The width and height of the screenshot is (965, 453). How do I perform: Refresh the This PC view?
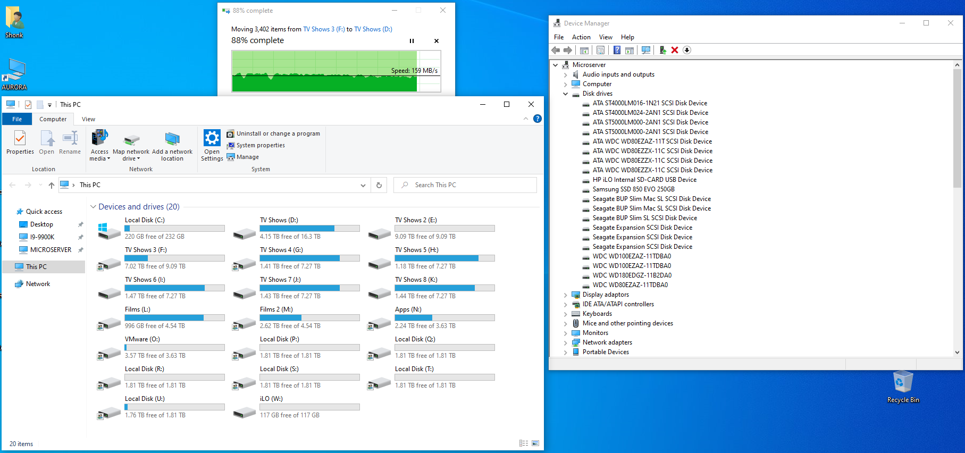click(x=379, y=185)
